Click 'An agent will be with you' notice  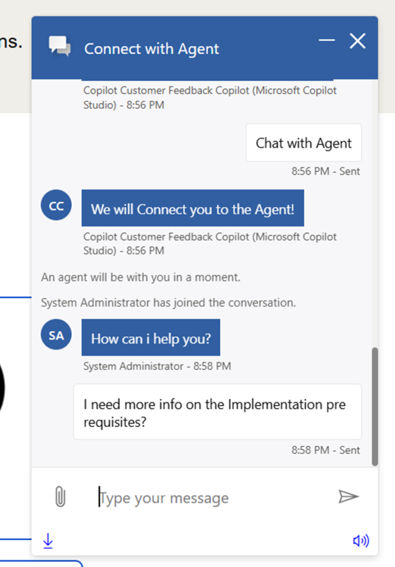coord(141,277)
